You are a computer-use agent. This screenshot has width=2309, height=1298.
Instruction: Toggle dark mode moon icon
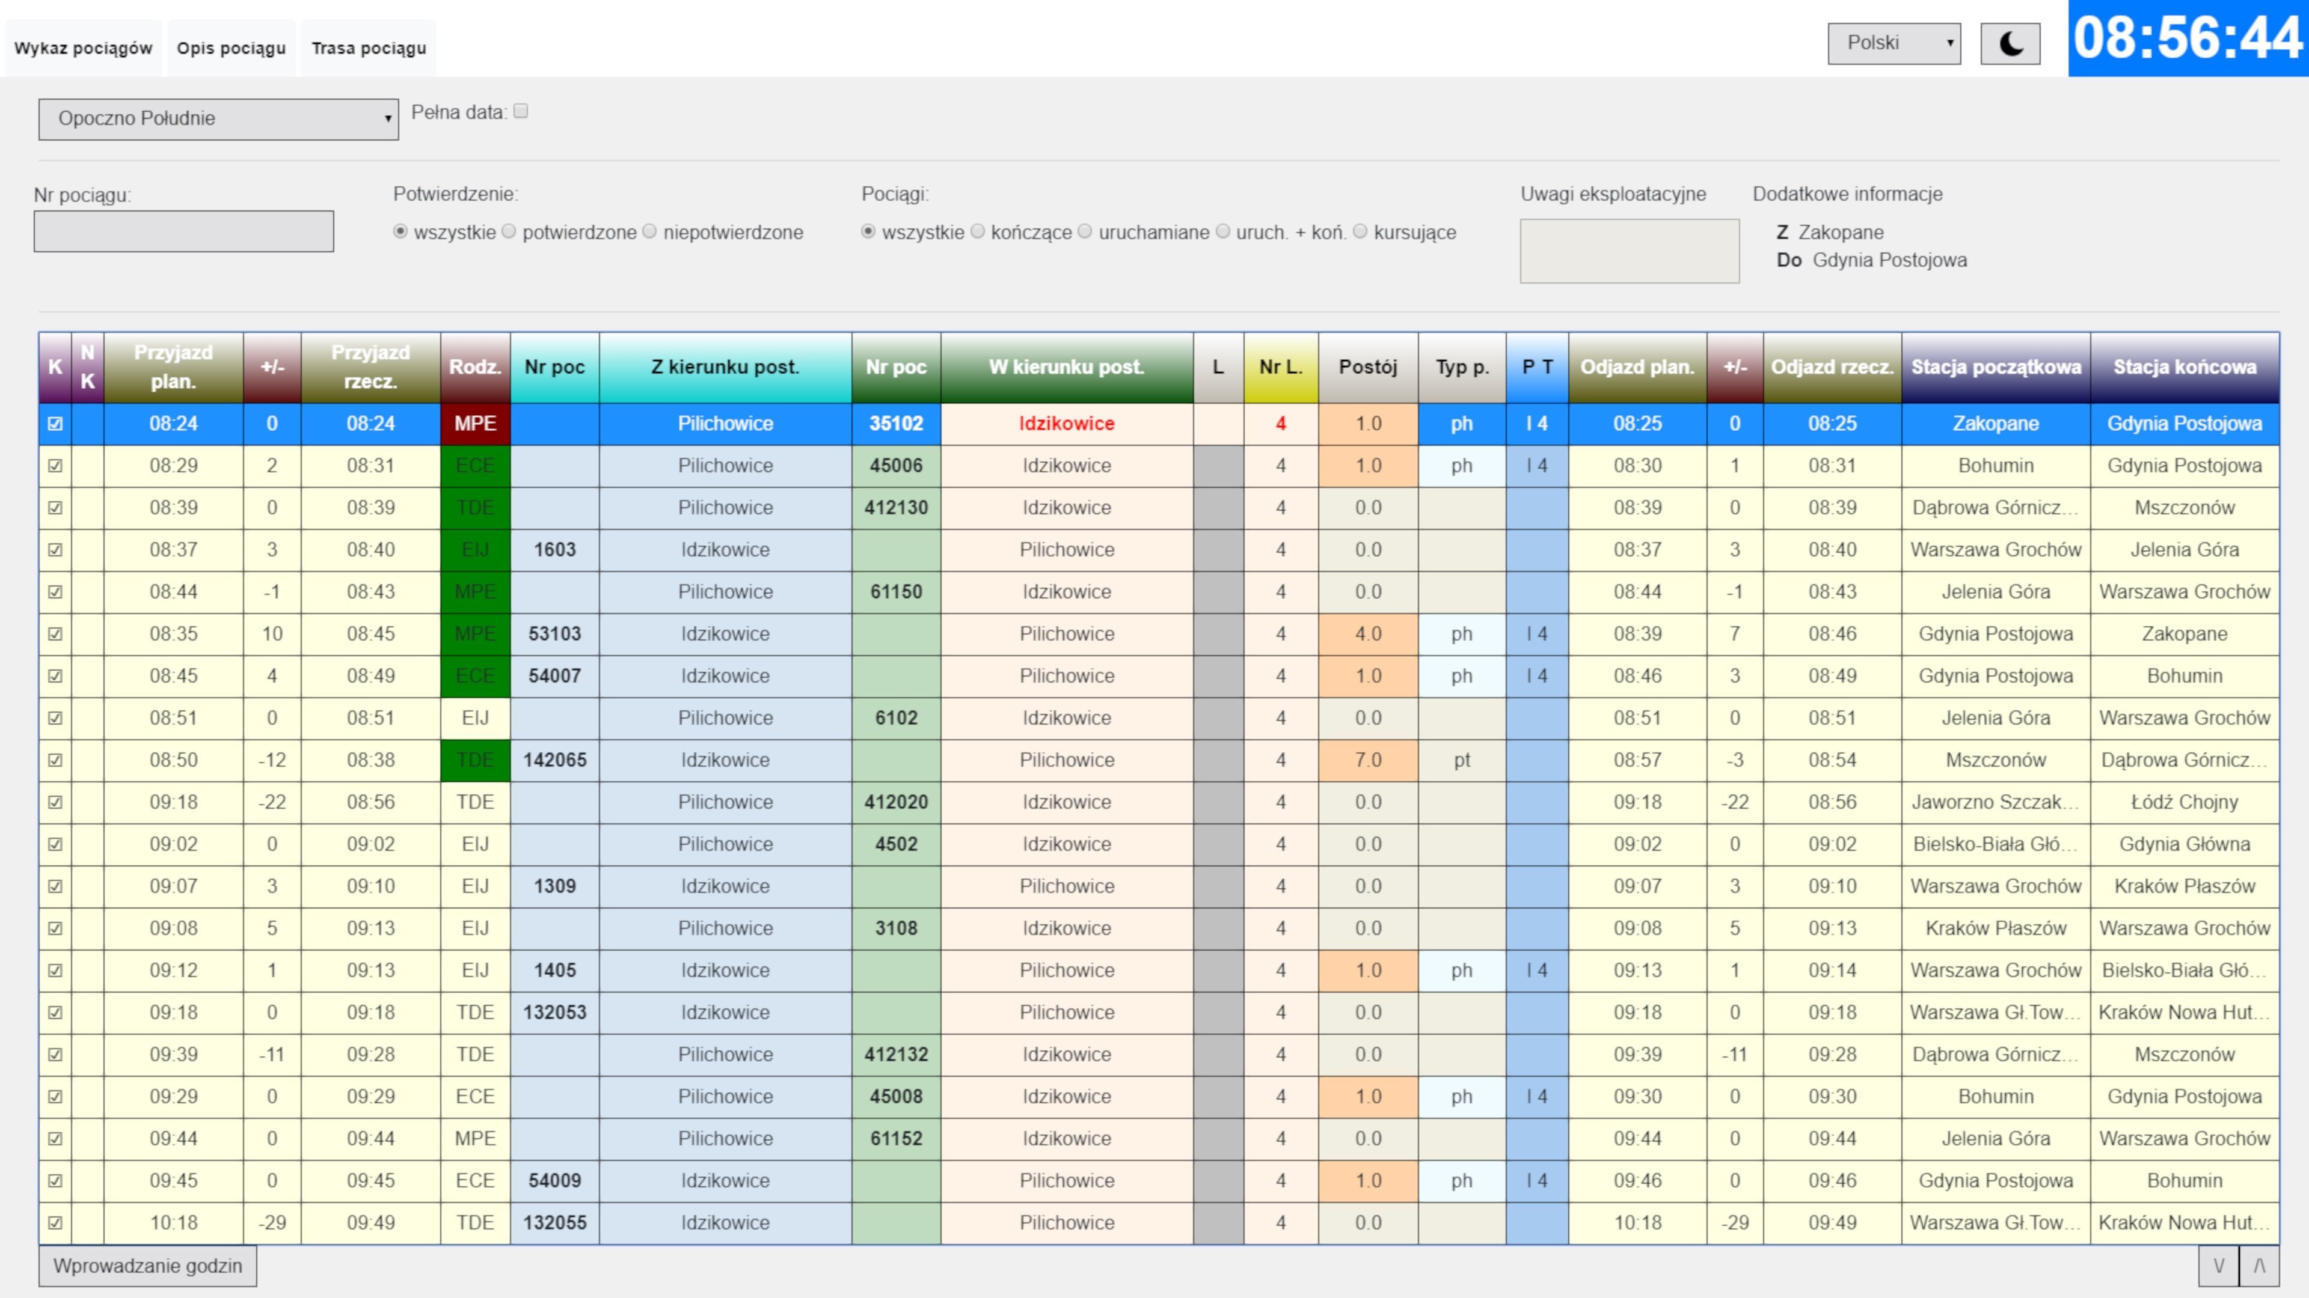tap(2010, 44)
